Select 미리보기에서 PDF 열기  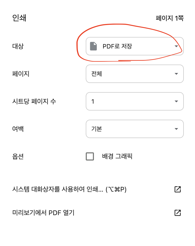[x=43, y=213]
